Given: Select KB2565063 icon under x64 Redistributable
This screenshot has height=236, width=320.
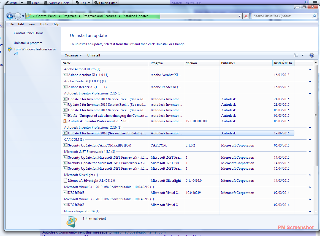Looking at the screenshot, I should coord(65,192).
